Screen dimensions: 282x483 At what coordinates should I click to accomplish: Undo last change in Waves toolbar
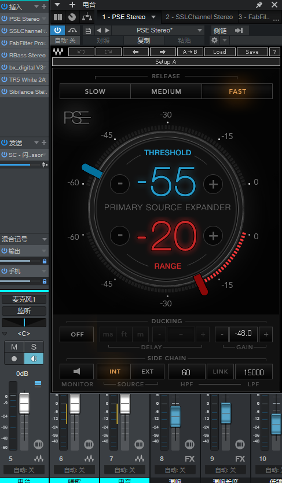click(81, 52)
